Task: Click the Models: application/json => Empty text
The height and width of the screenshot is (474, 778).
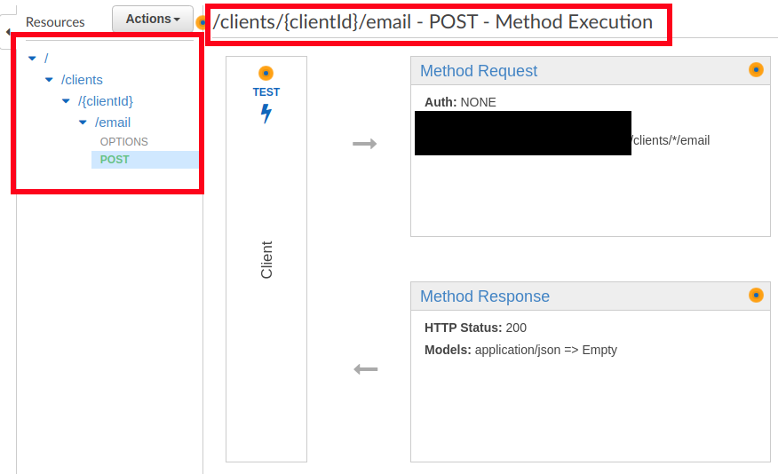Action: tap(520, 350)
